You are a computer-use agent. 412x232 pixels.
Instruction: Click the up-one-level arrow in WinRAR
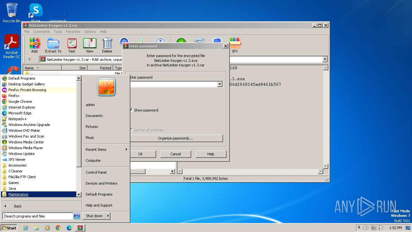pyautogui.click(x=30, y=59)
